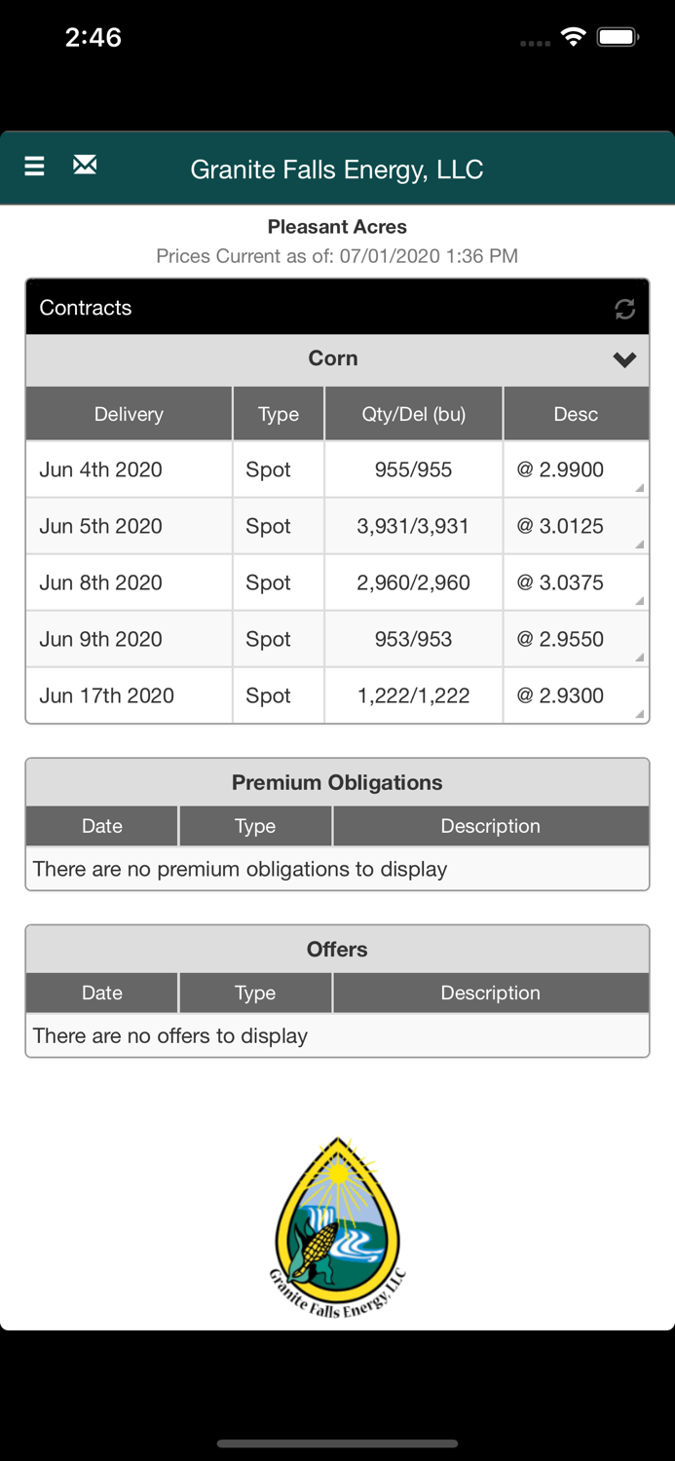Tap the Premium Obligations section header
The height and width of the screenshot is (1461, 675).
coord(337,782)
